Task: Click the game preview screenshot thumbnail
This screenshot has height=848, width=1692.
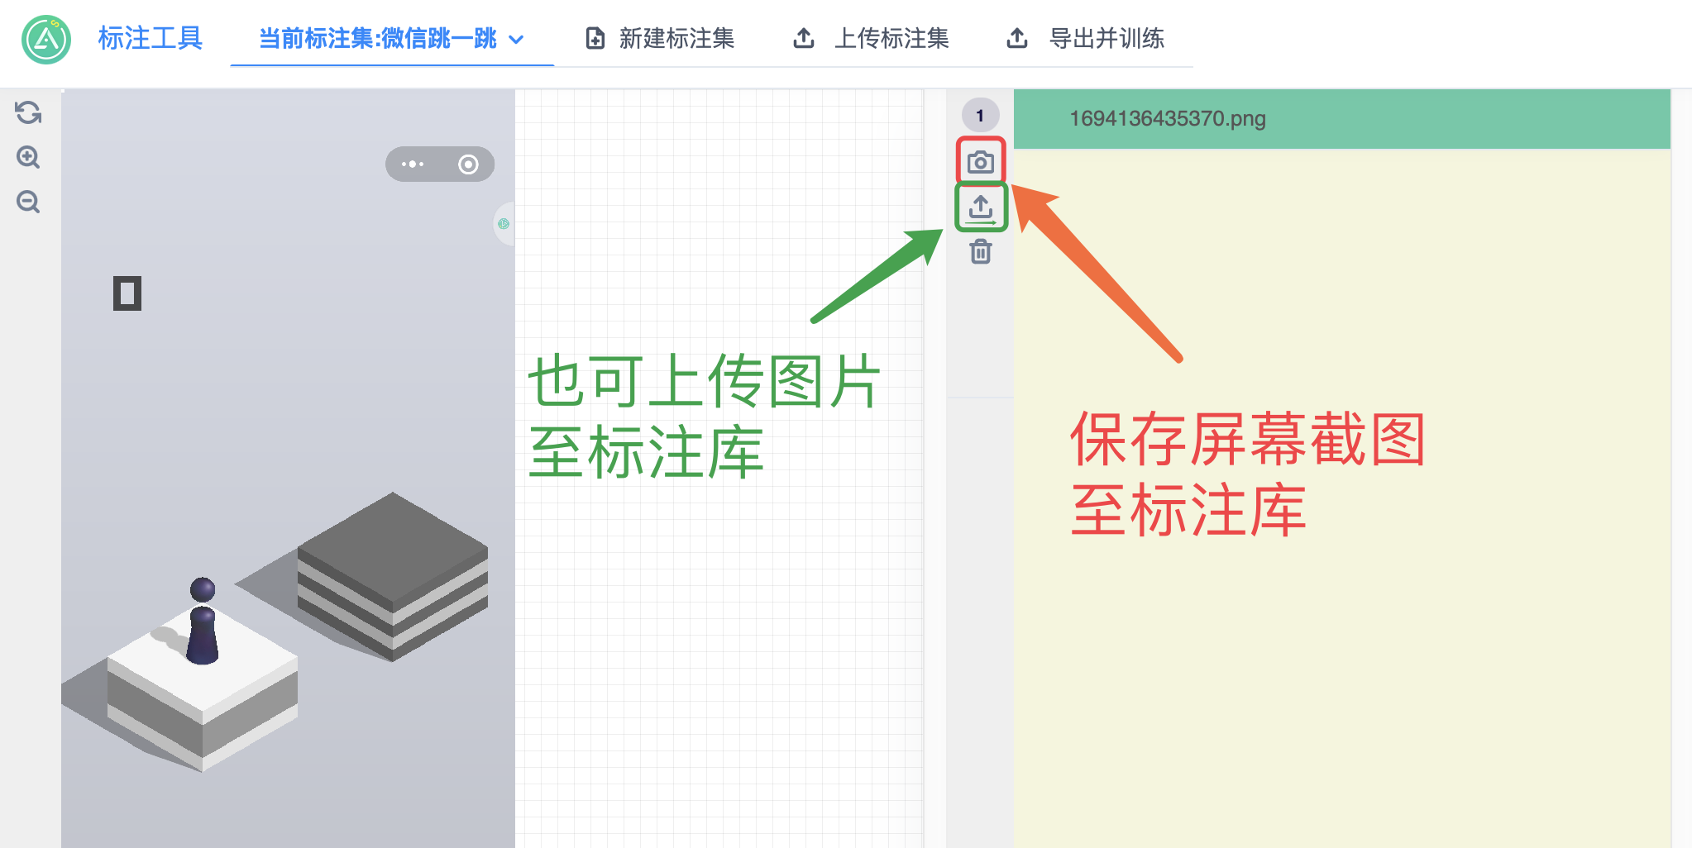Action: [x=288, y=468]
